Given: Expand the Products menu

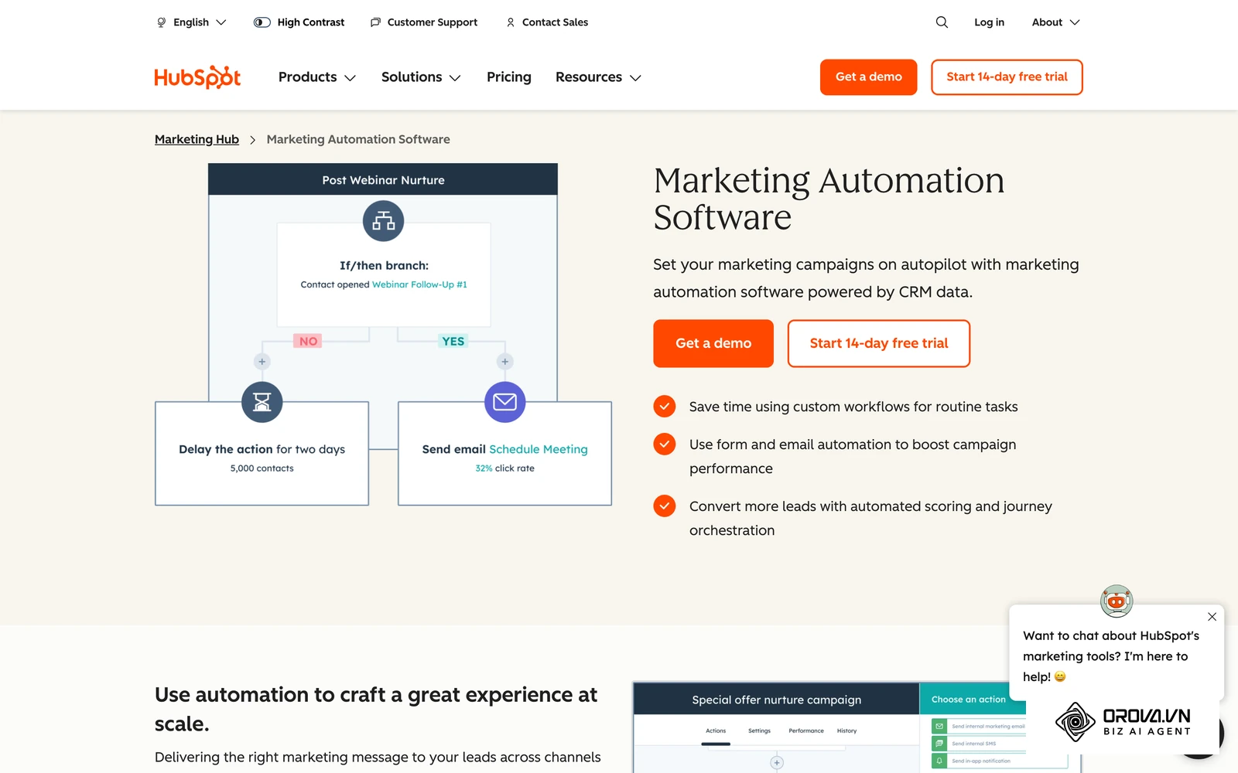Looking at the screenshot, I should [317, 77].
